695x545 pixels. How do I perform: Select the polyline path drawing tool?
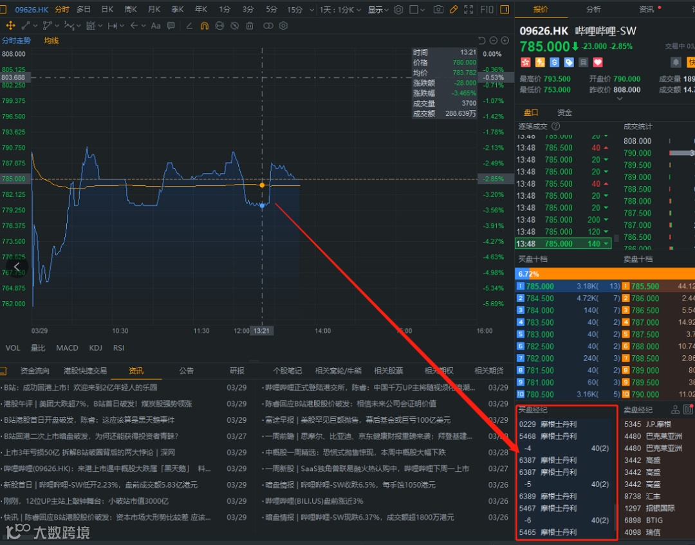coord(46,26)
